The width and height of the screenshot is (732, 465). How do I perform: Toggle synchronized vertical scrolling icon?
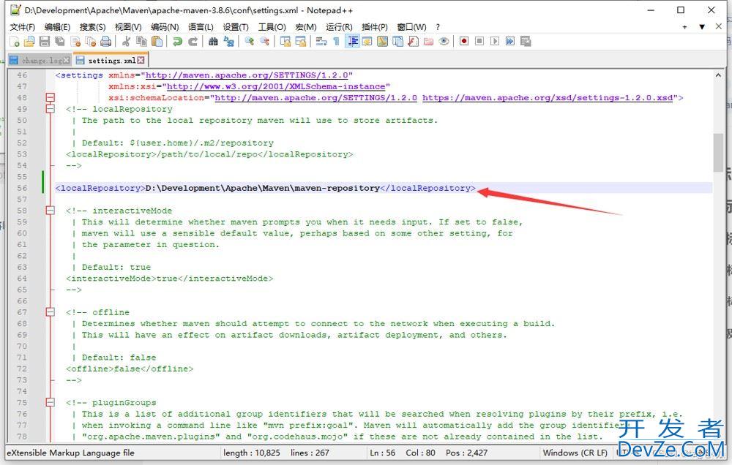(x=285, y=42)
